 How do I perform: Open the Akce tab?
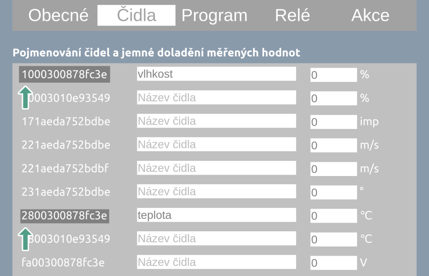370,15
